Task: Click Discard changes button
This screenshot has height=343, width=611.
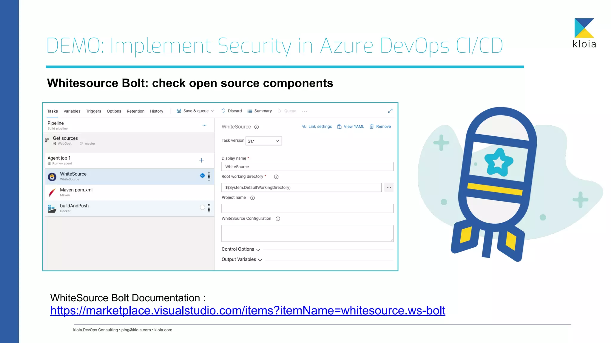Action: [232, 111]
